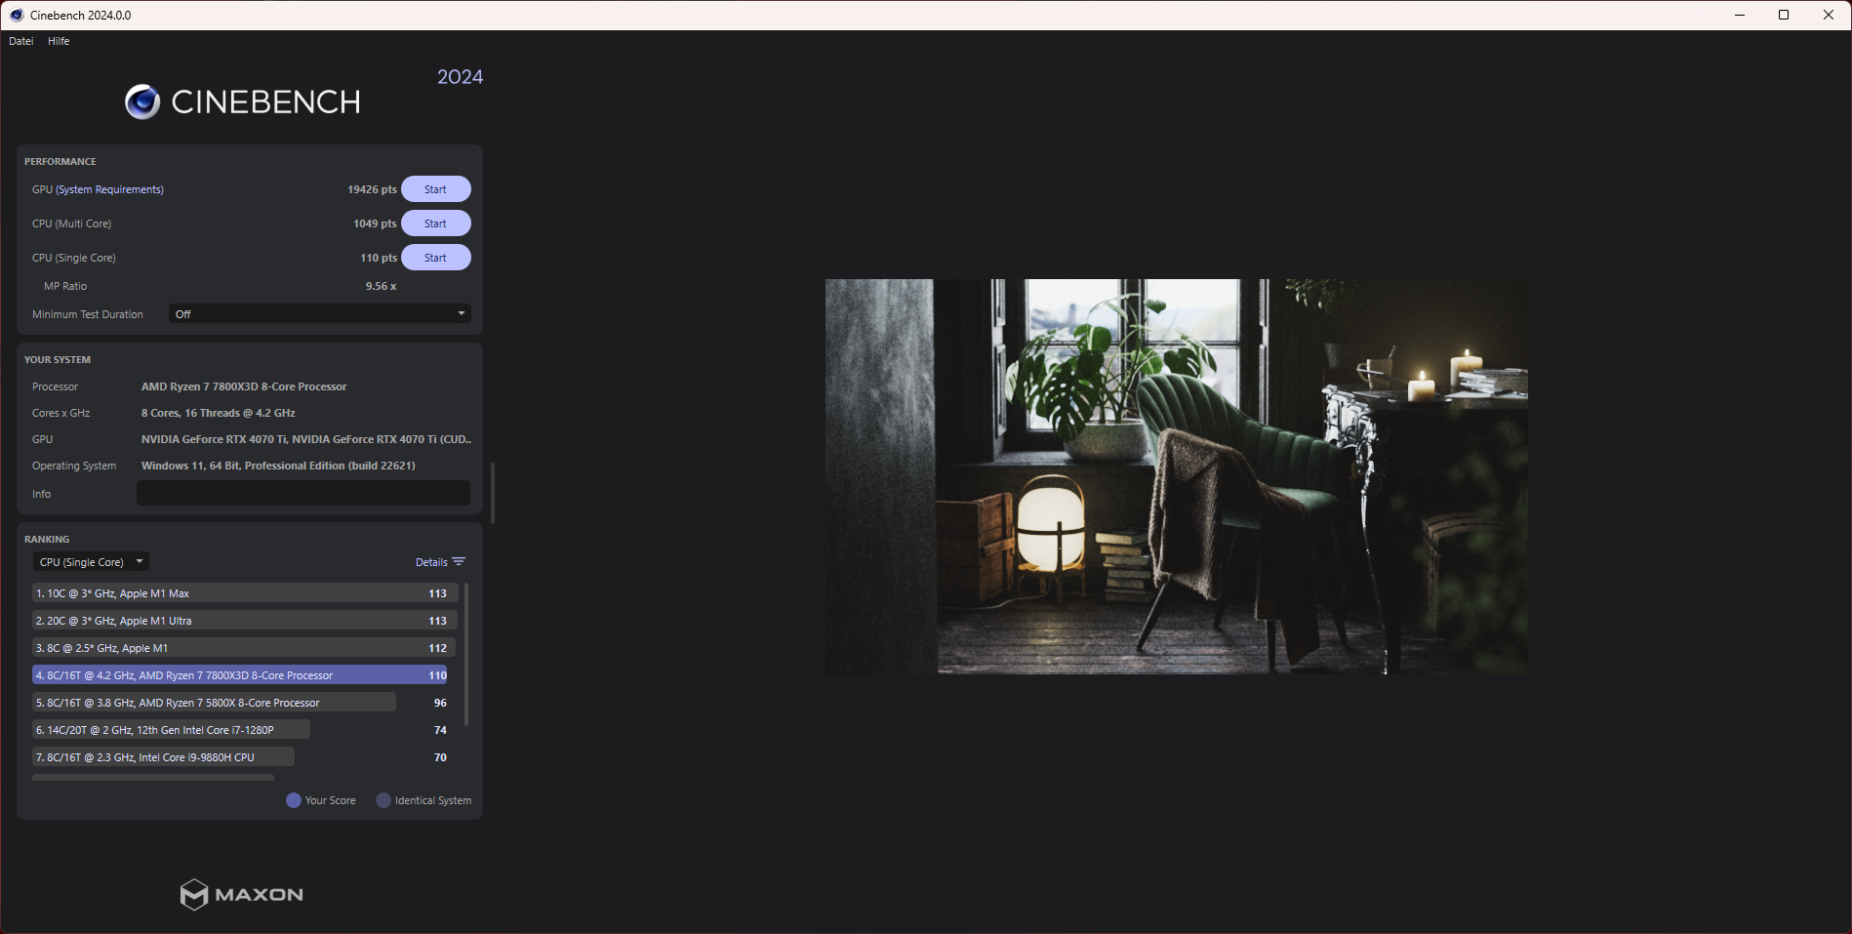1852x934 pixels.
Task: Click the Details filter icon
Action: tap(459, 562)
